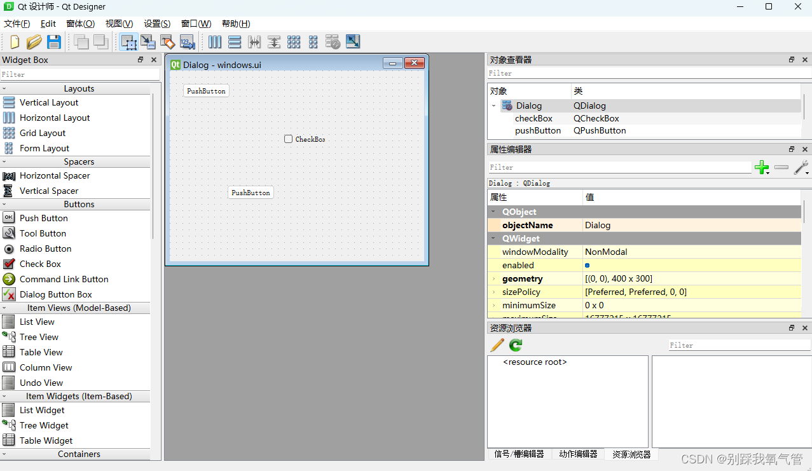Pick Horizontal Spacer widget

coord(55,175)
